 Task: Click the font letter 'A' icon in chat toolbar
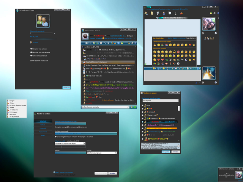(188, 68)
